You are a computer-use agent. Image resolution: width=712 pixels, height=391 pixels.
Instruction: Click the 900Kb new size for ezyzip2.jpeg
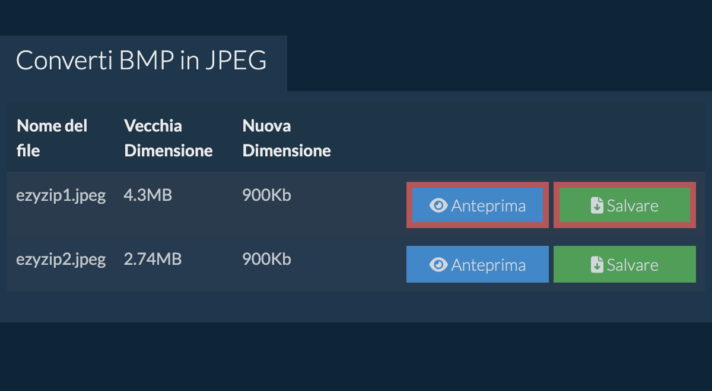266,259
